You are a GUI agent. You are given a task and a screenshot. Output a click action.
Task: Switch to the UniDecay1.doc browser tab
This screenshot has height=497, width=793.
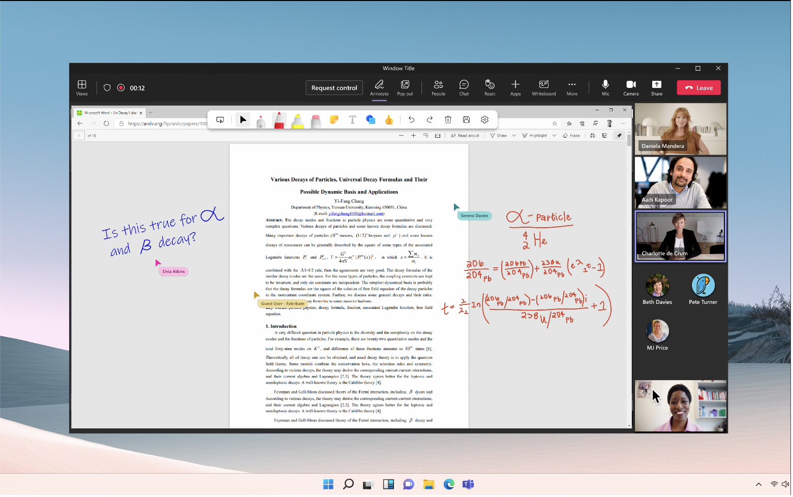[x=110, y=113]
